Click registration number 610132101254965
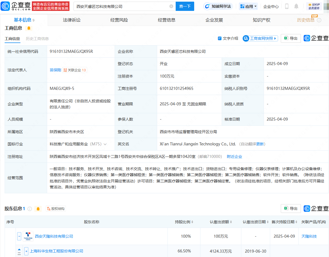Screen dimensions: 329x257 point(176,88)
